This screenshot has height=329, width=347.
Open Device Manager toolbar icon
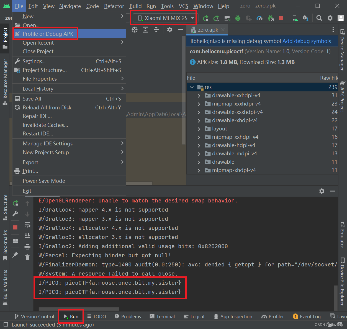(295, 18)
